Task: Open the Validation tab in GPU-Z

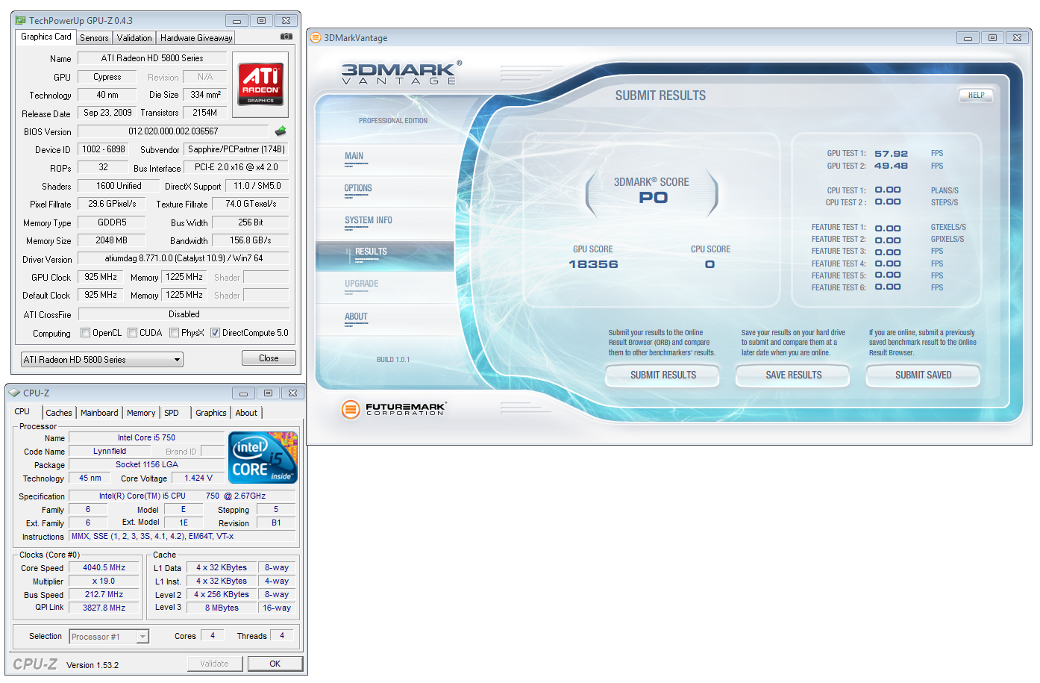Action: [134, 38]
